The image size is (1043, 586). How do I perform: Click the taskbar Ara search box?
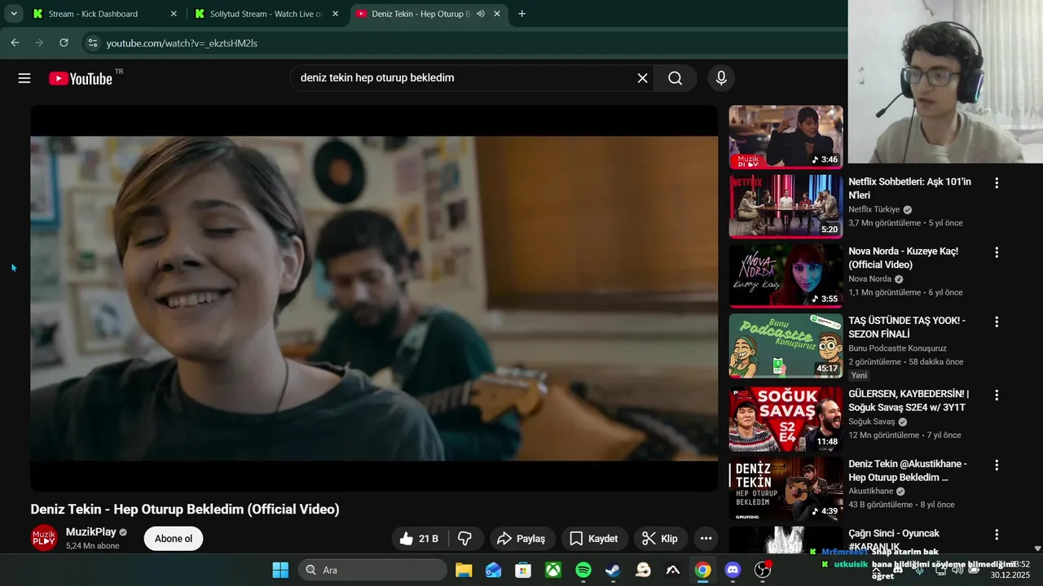coord(371,570)
